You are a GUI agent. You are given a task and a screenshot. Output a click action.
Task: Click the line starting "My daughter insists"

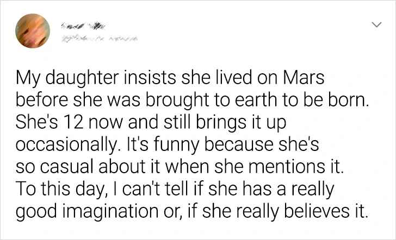point(170,78)
